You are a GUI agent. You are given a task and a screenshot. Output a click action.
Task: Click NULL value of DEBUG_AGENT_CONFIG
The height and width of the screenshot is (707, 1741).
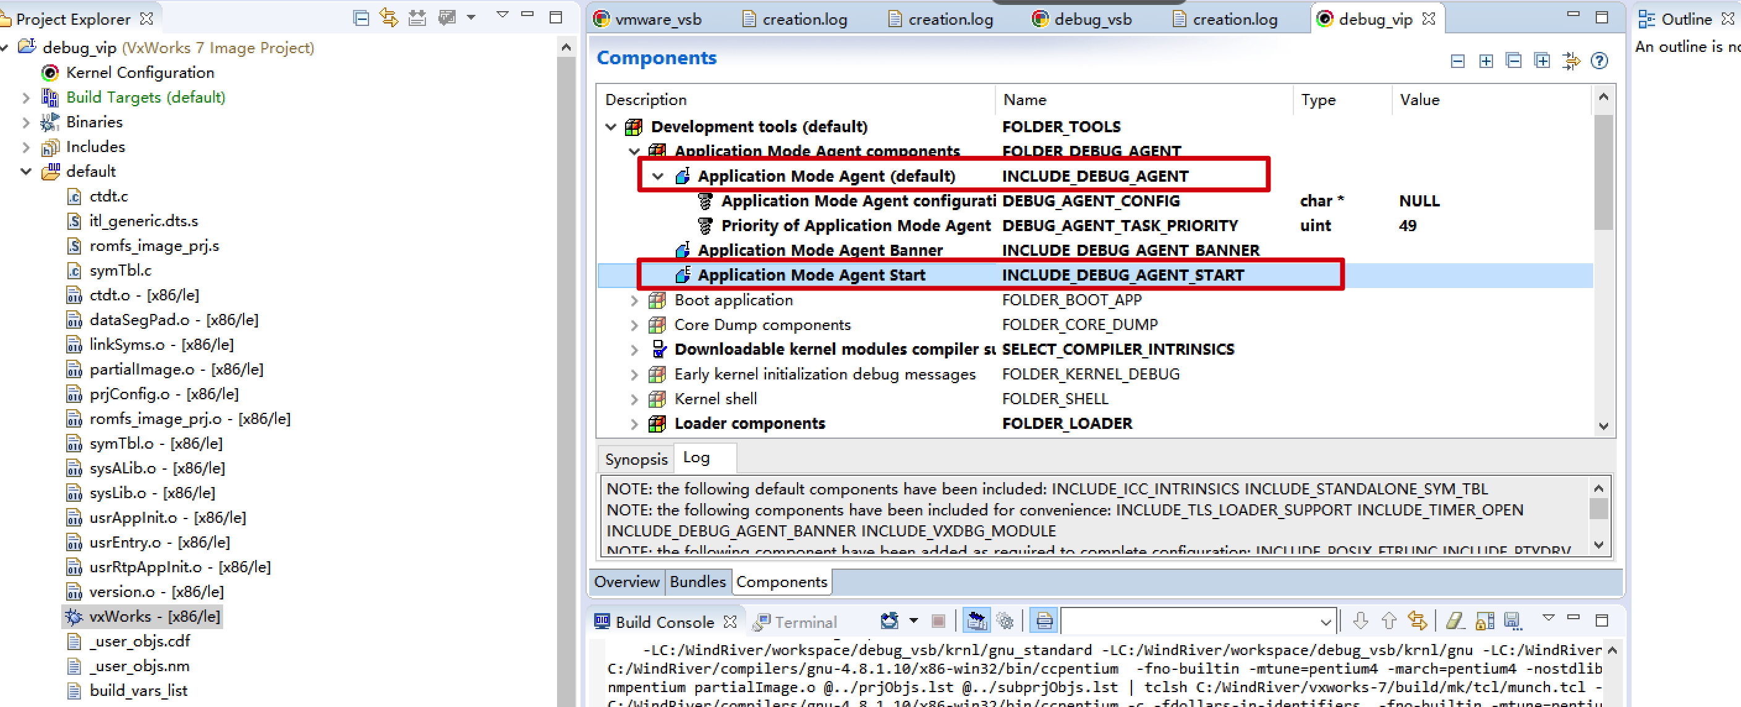pyautogui.click(x=1420, y=201)
